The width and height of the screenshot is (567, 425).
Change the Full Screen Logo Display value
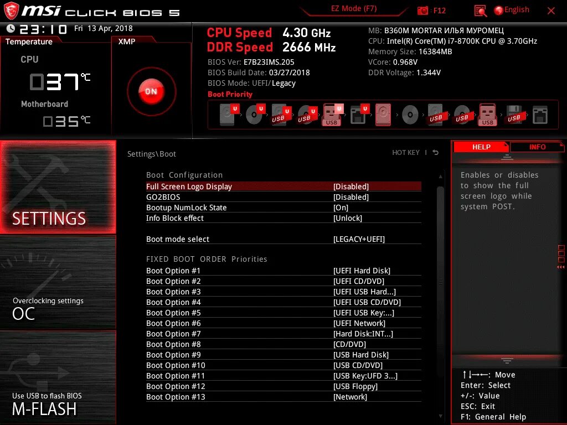point(350,186)
